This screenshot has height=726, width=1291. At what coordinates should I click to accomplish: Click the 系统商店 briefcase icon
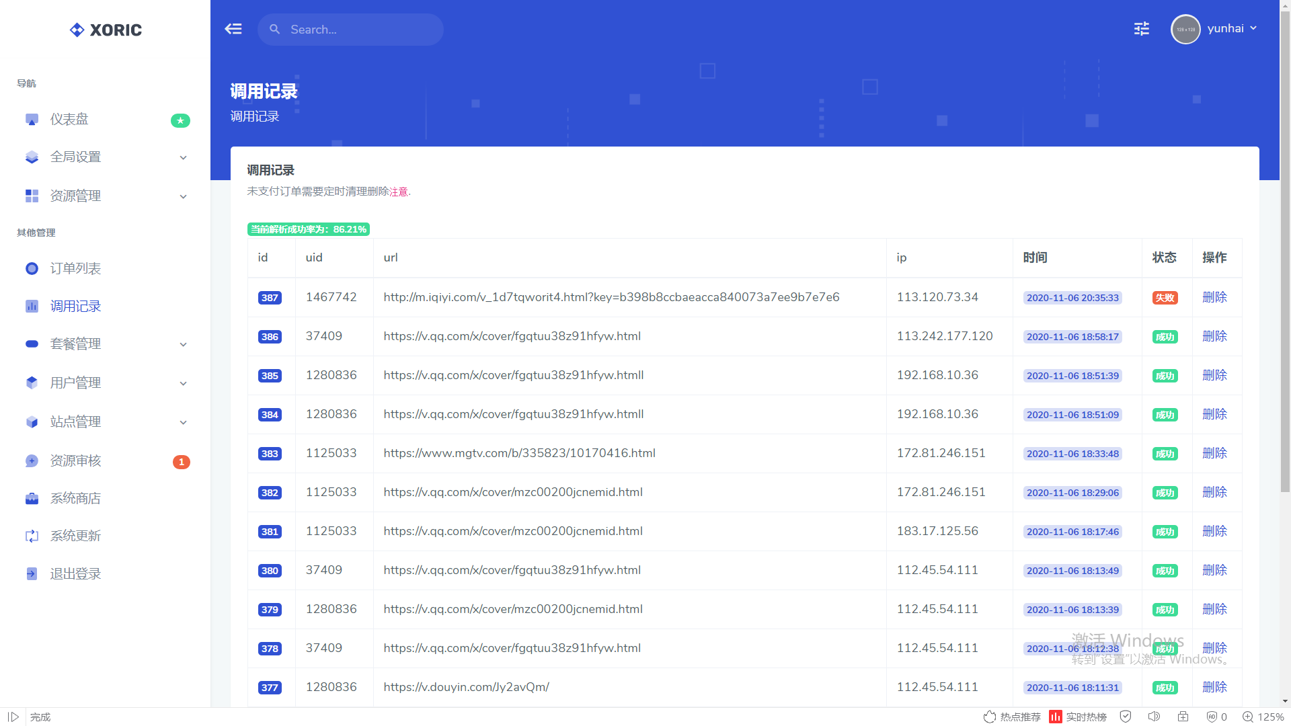tap(32, 498)
